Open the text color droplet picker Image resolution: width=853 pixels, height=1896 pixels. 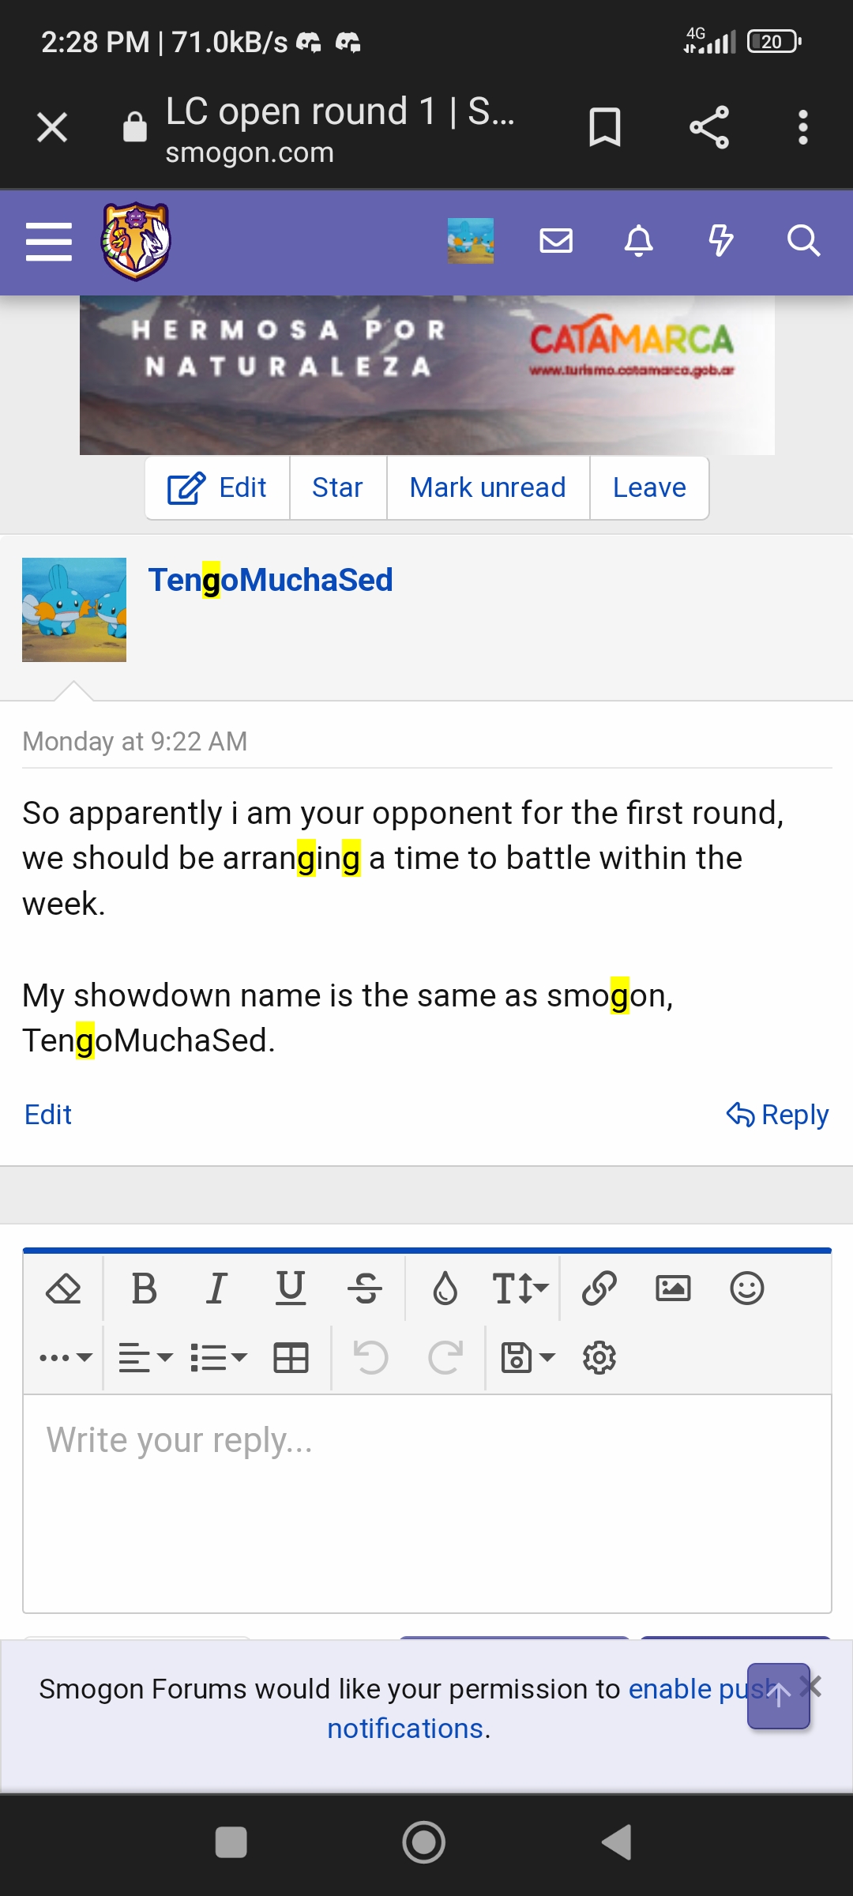(445, 1288)
